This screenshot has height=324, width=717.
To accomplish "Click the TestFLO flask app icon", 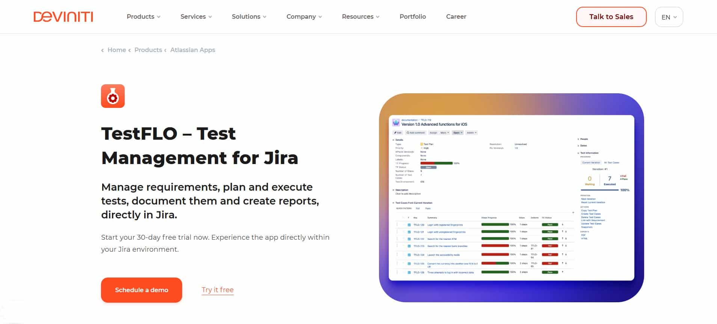I will [113, 96].
